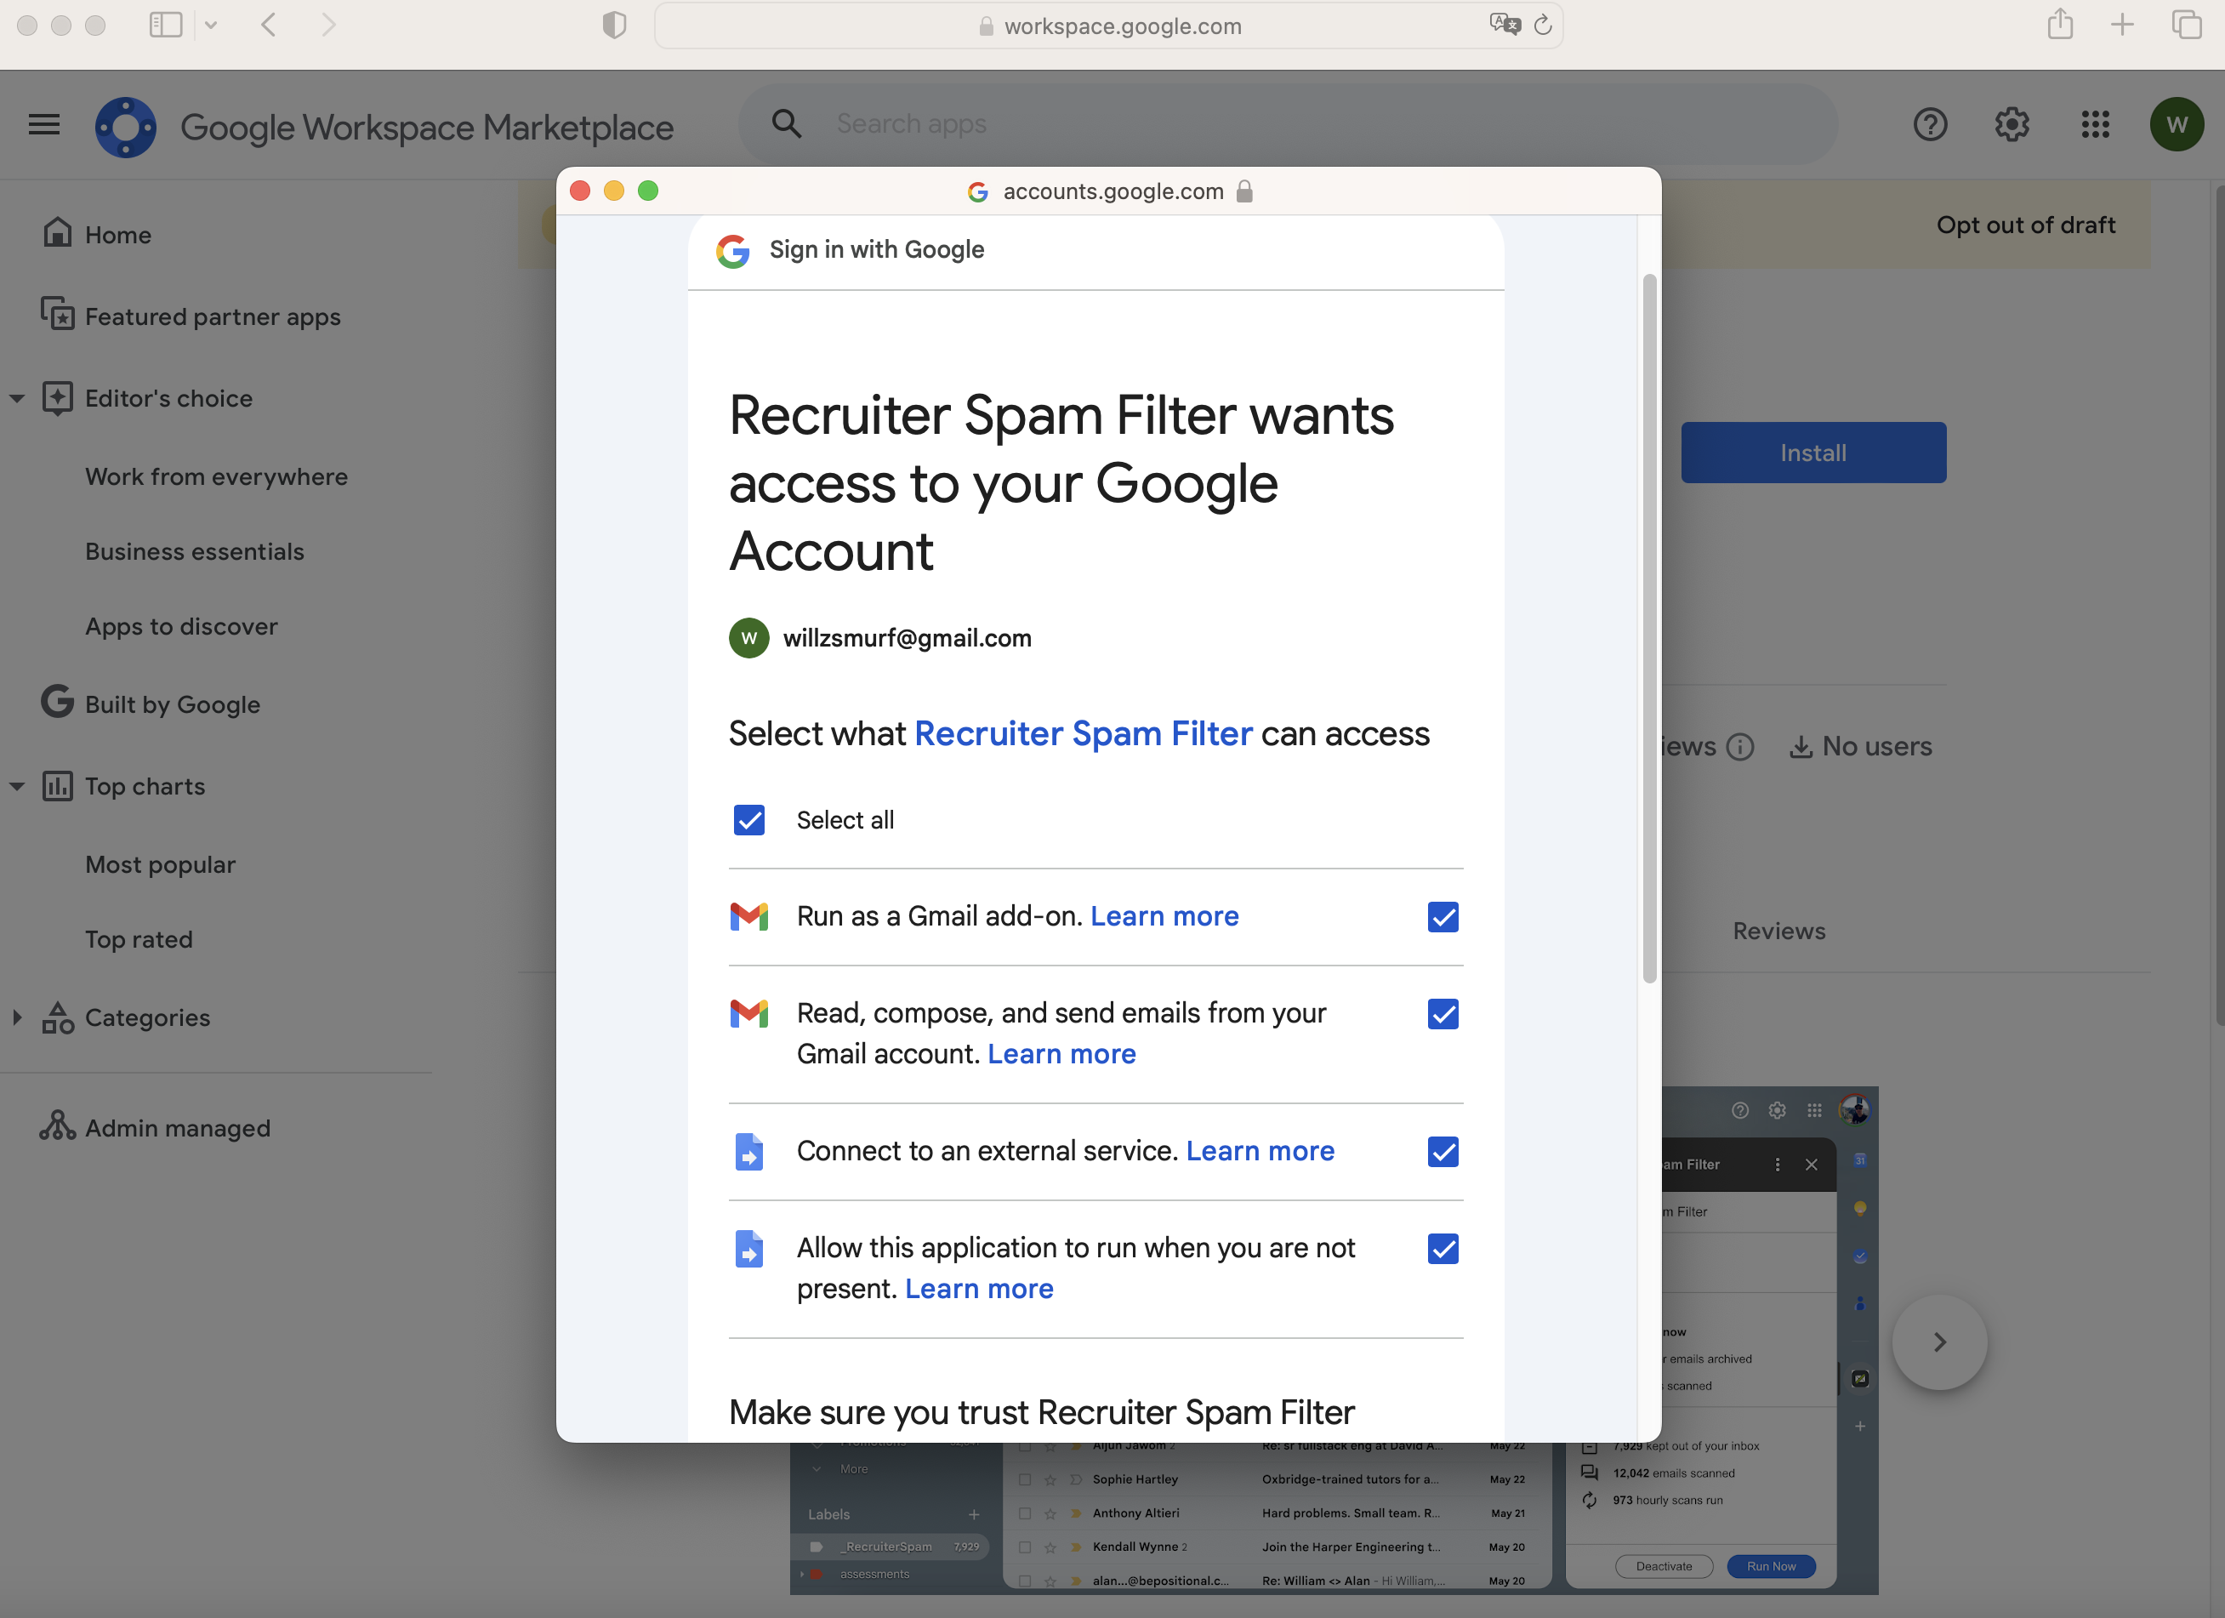
Task: Click the reviews info icon
Action: point(1740,748)
